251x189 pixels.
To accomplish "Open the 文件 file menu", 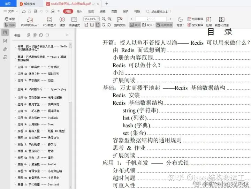I will coord(10,11).
